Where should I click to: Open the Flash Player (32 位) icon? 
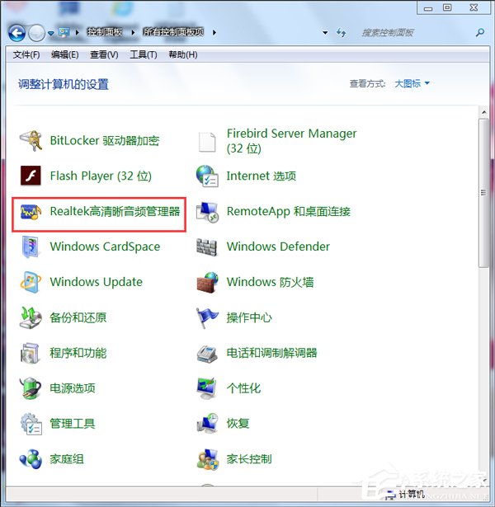pyautogui.click(x=31, y=176)
